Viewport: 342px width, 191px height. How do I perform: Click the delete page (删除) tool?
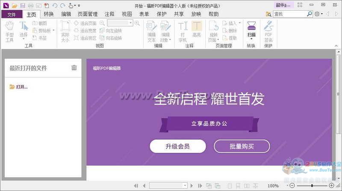pyautogui.click(x=230, y=30)
